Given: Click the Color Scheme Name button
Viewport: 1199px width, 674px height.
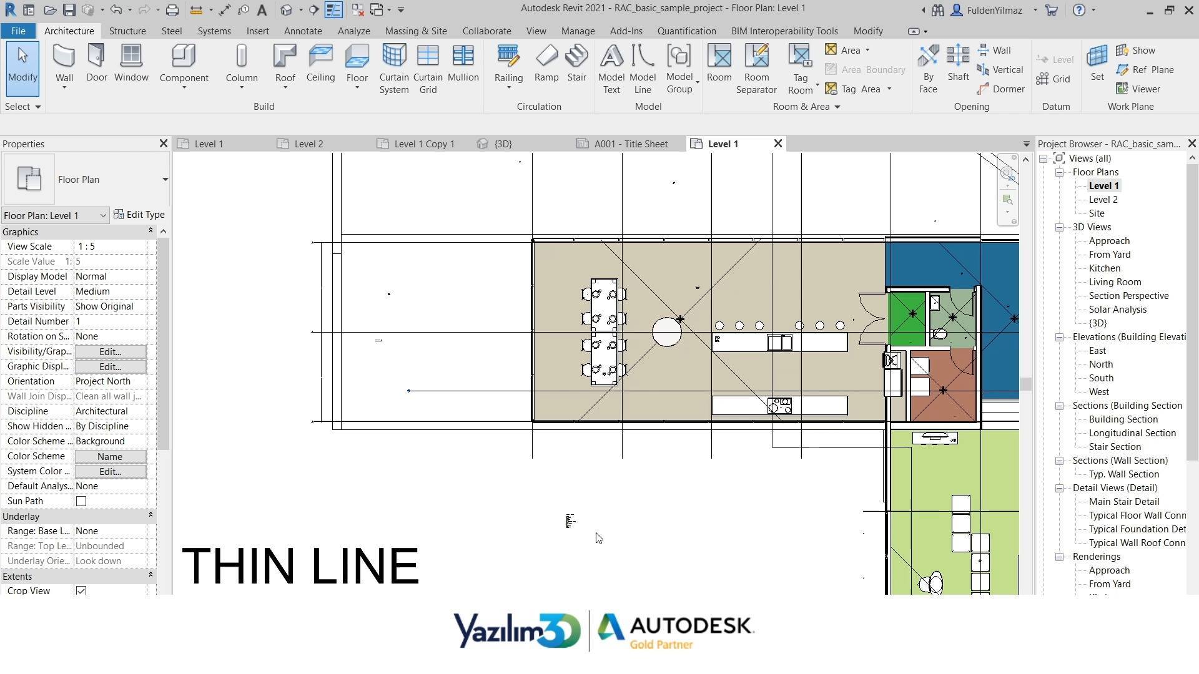Looking at the screenshot, I should 111,456.
